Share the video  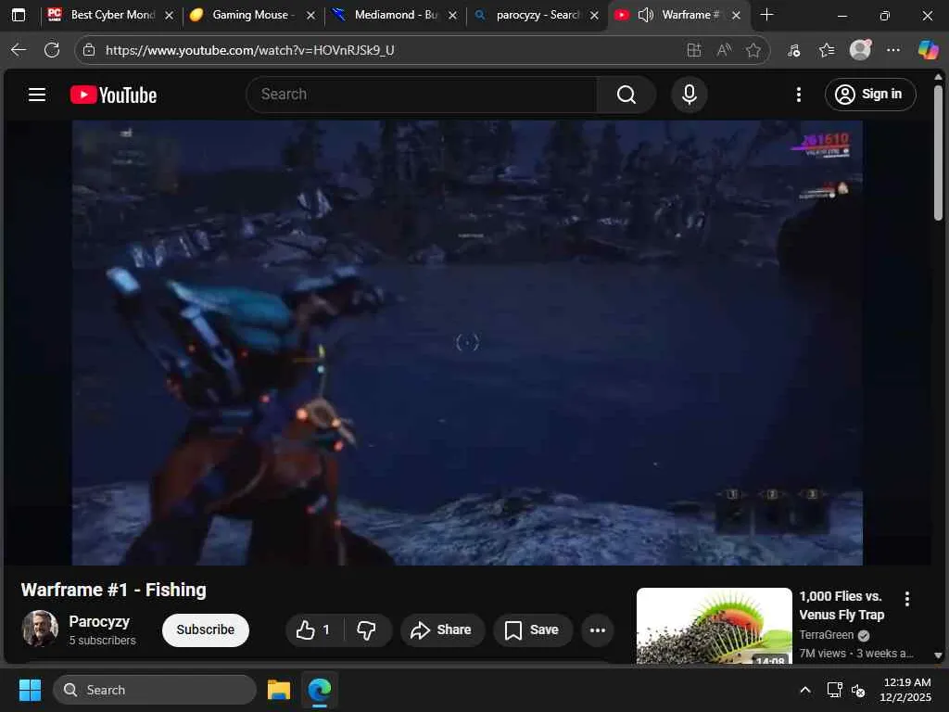point(442,630)
